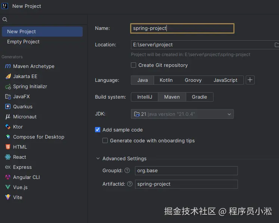Show ArtifactId help question mark
279x223 pixels.
tap(130, 184)
